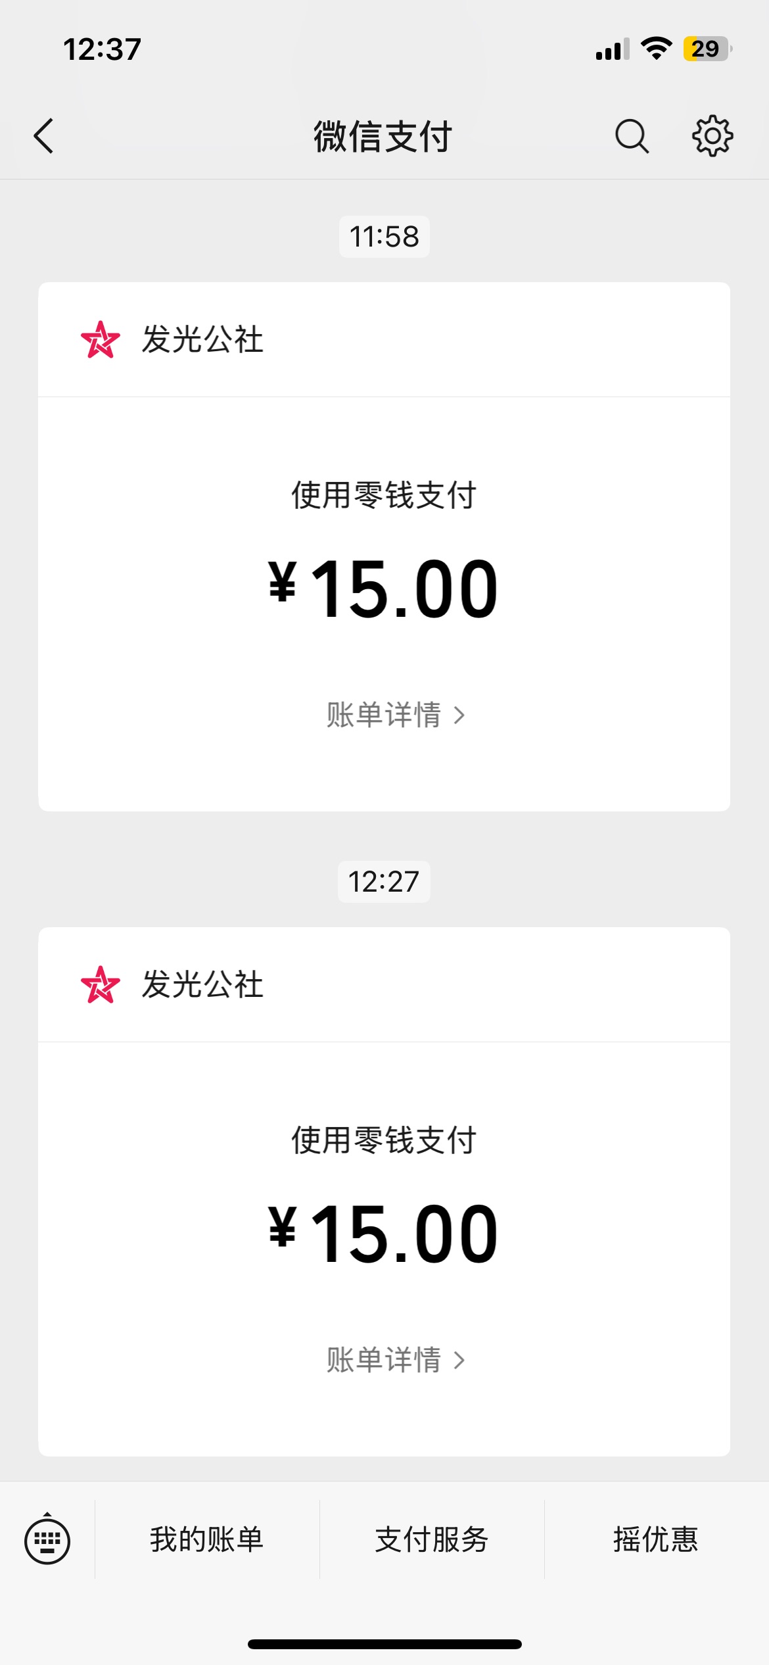Tap the Wi-Fi icon in status bar
Screen dimensions: 769x1665
(x=656, y=49)
